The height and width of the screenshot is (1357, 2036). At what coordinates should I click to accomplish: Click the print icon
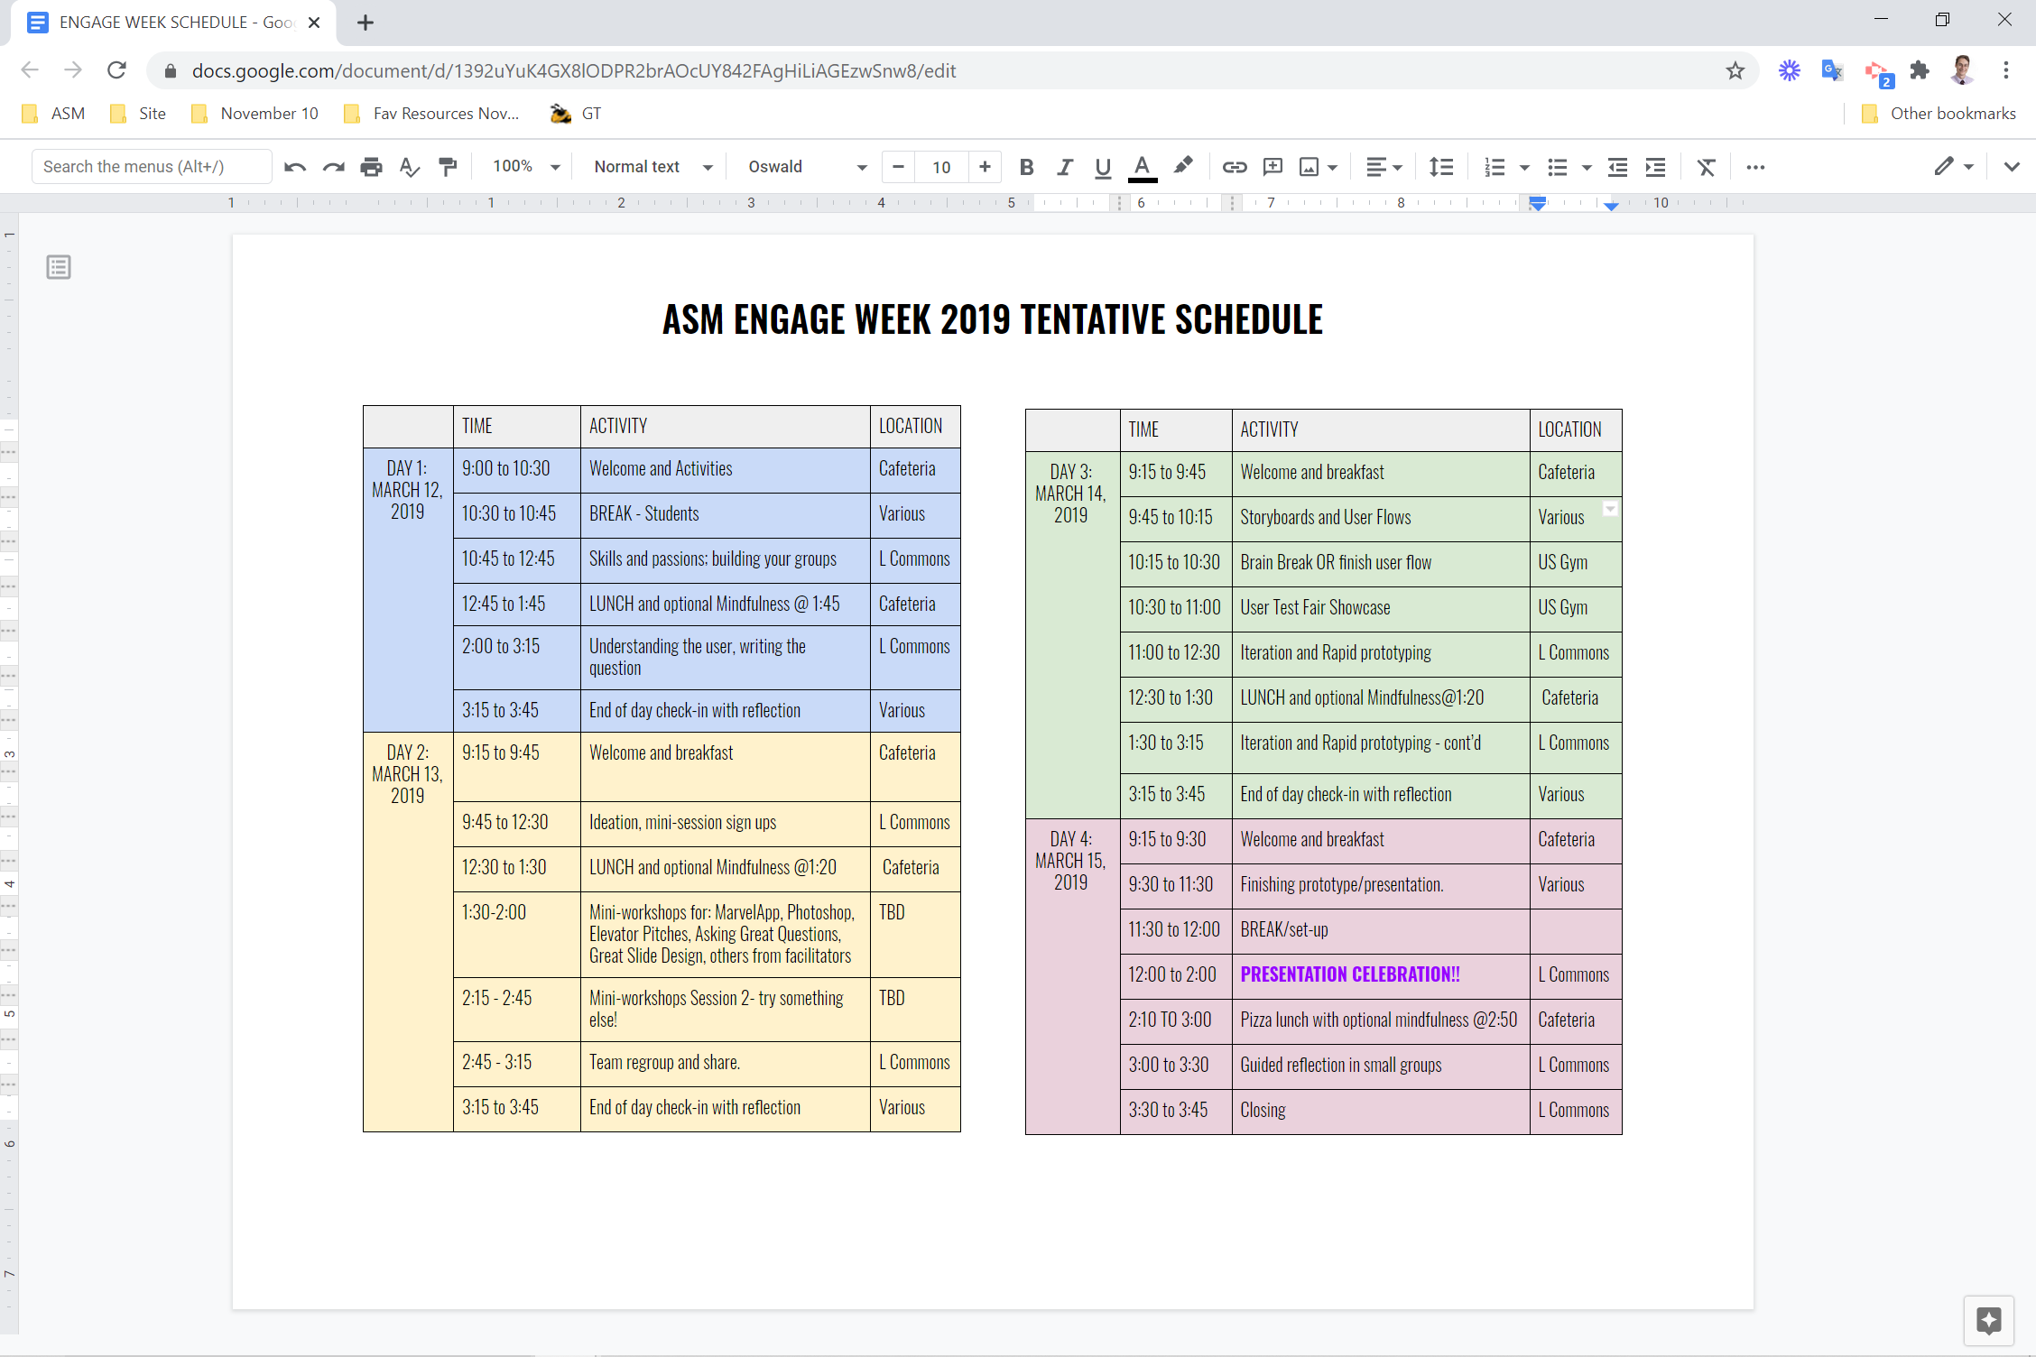tap(371, 167)
